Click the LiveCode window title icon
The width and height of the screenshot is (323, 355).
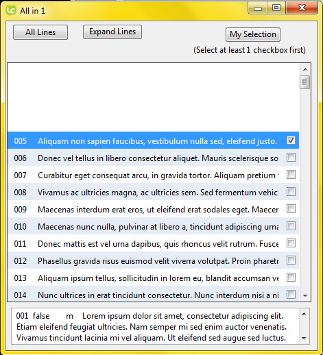[11, 11]
